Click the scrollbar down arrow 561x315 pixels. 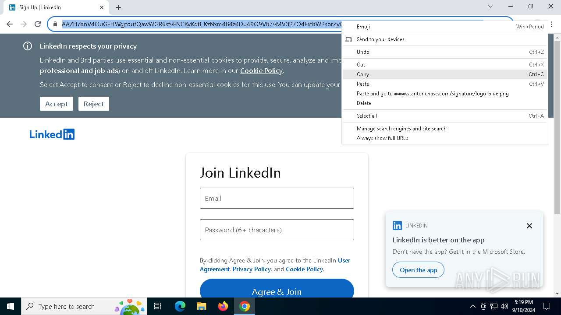click(557, 294)
